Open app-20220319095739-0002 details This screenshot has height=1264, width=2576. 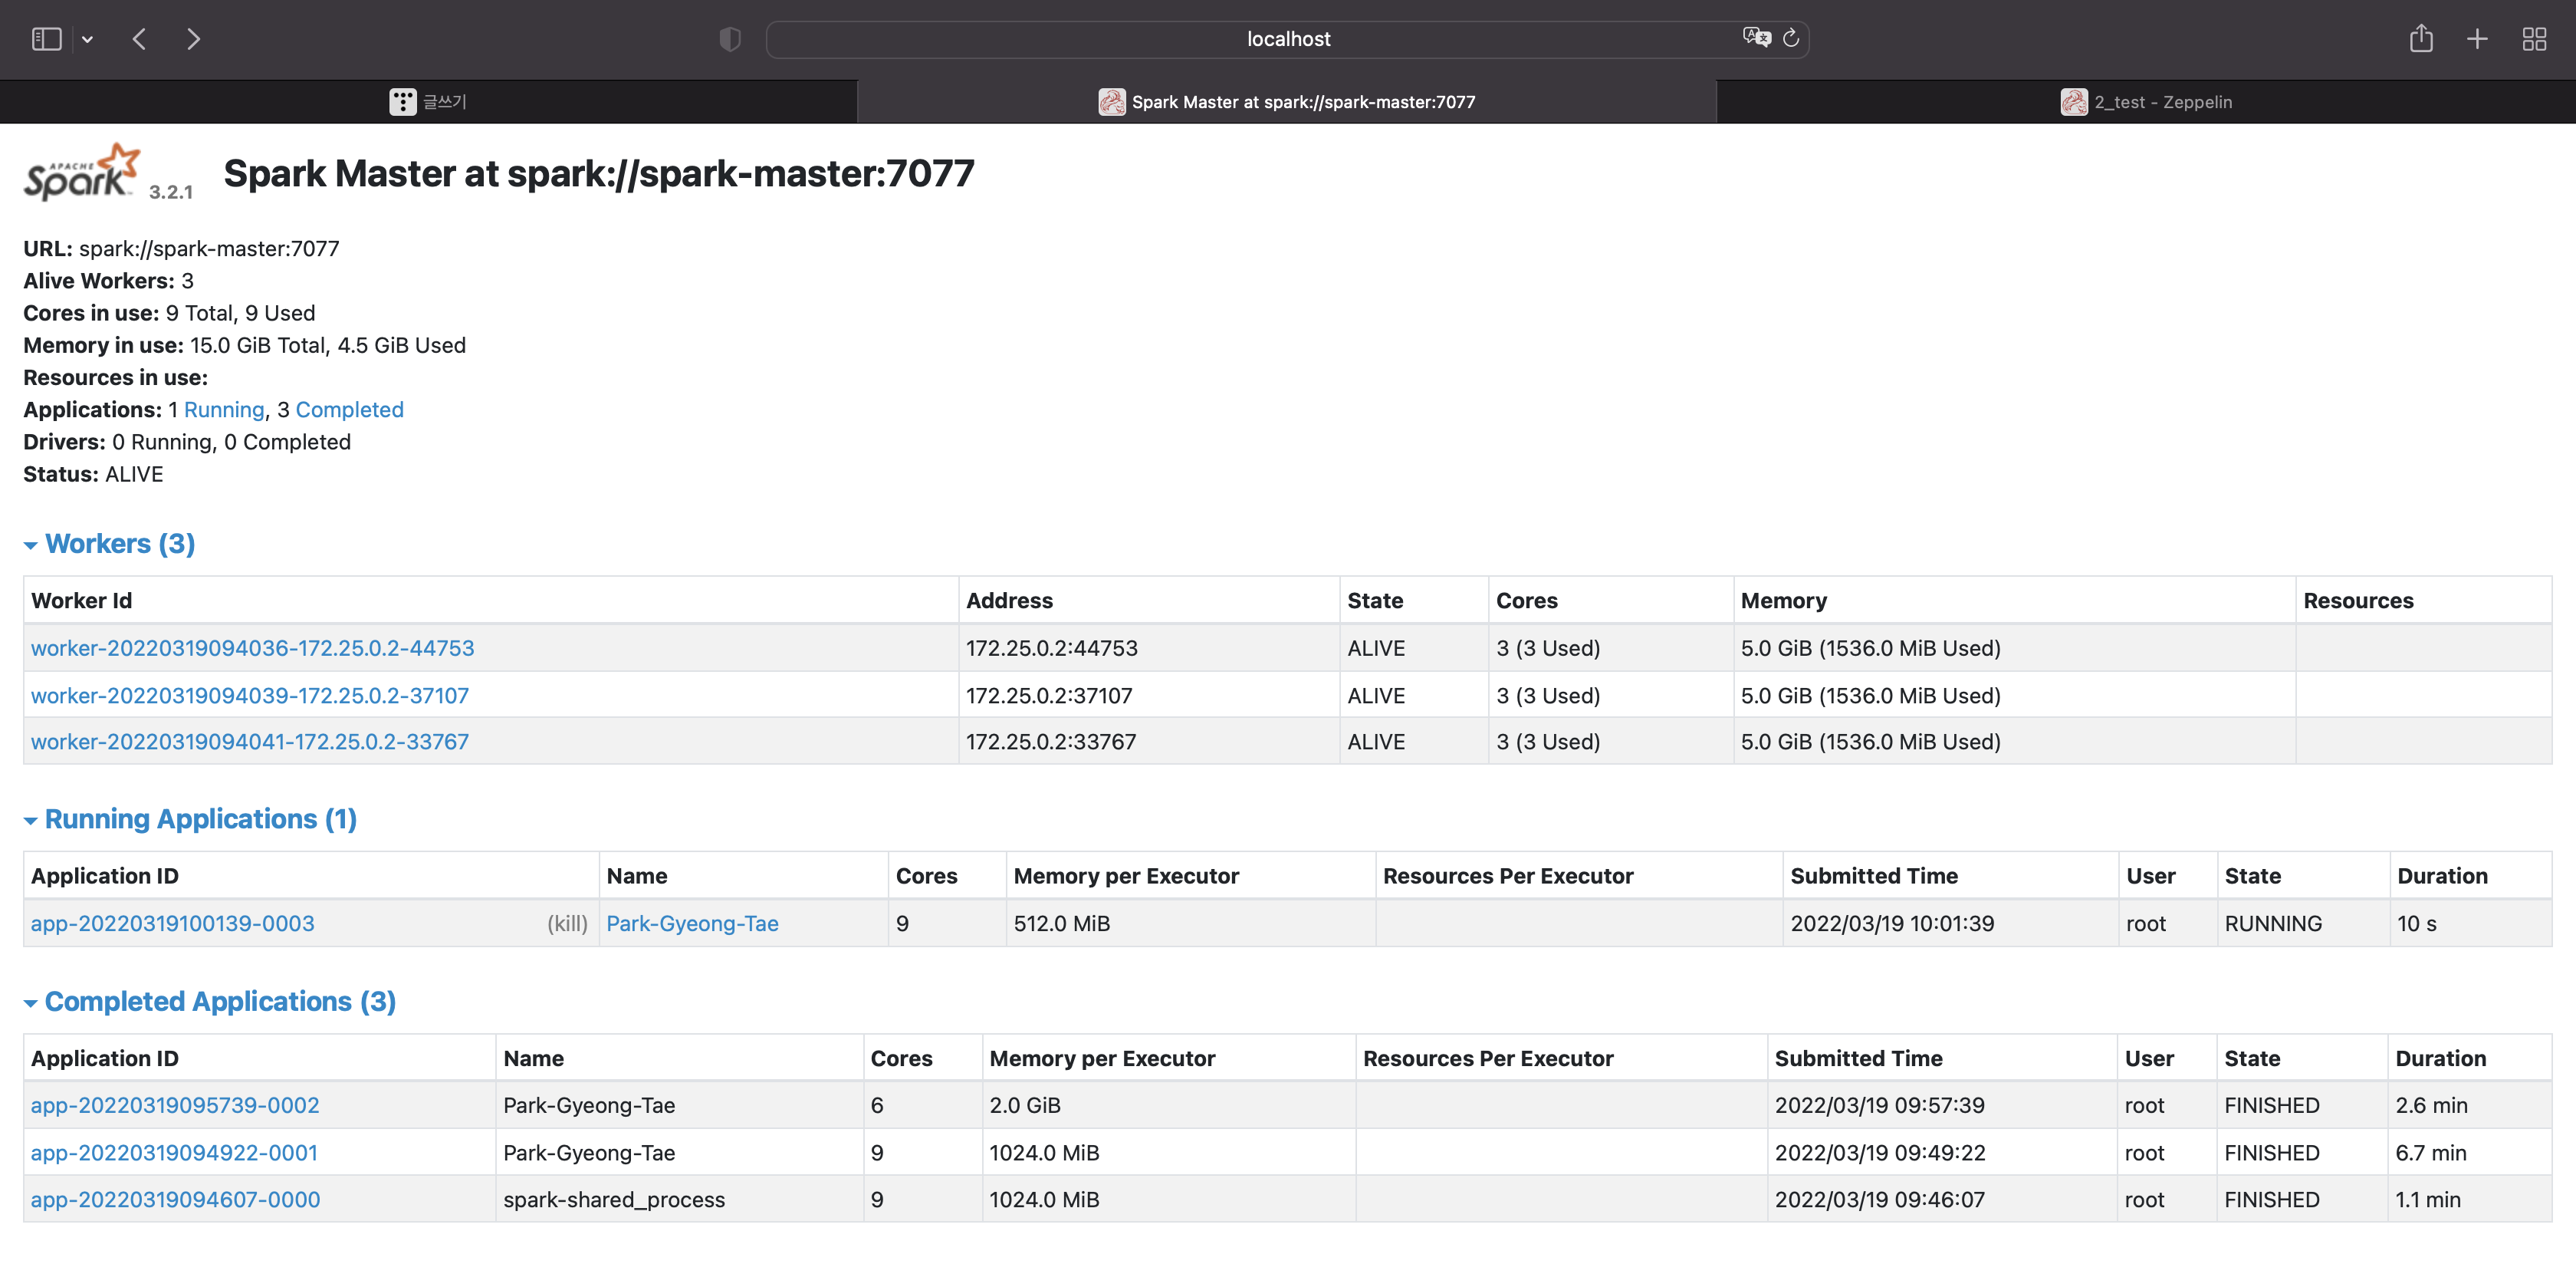click(175, 1105)
